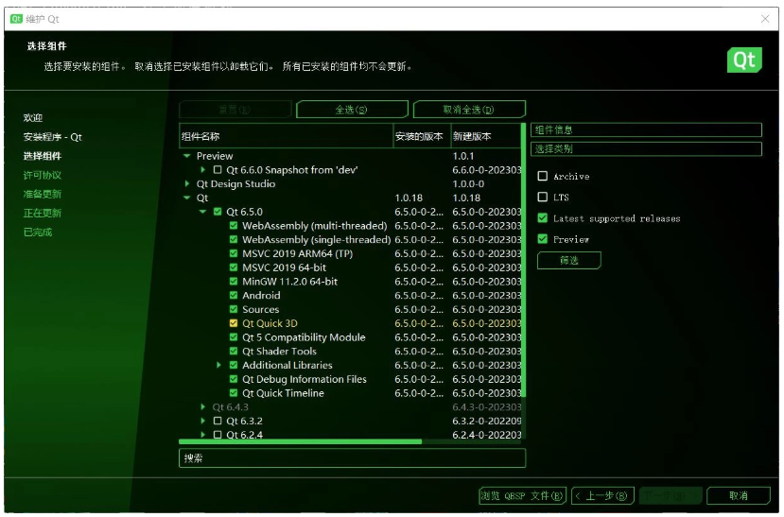
Task: Click the Qt logo in header
Action: coord(743,60)
